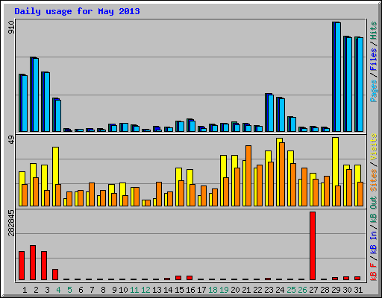The image size is (382, 298).
Task: Click the red kB bar for day 2
Action: tap(33, 263)
